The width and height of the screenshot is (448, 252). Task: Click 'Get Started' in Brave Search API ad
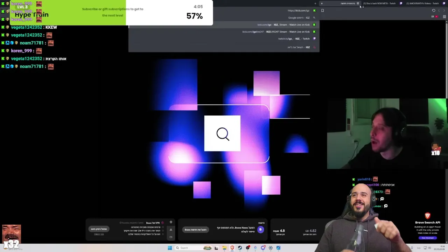(427, 238)
